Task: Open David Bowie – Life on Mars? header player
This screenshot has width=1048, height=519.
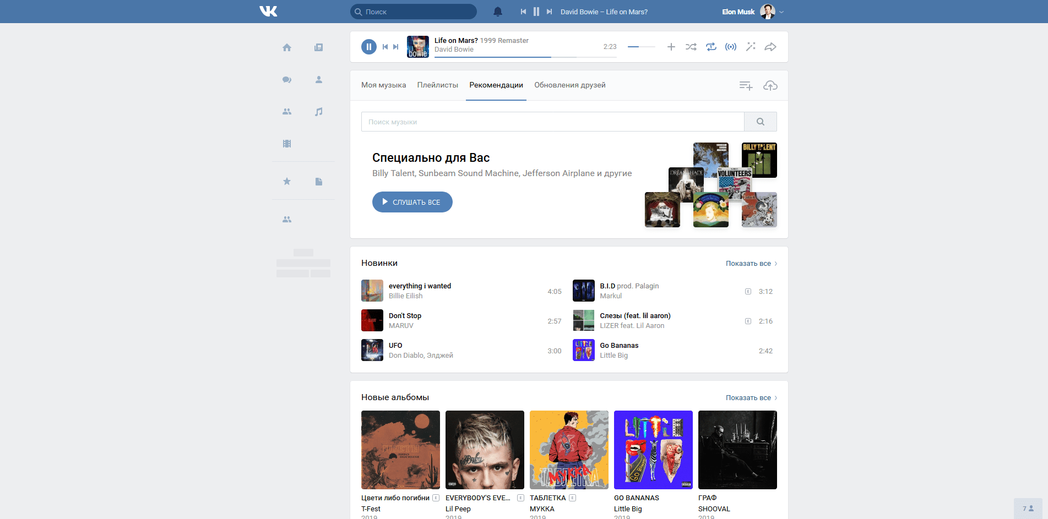Action: coord(604,12)
